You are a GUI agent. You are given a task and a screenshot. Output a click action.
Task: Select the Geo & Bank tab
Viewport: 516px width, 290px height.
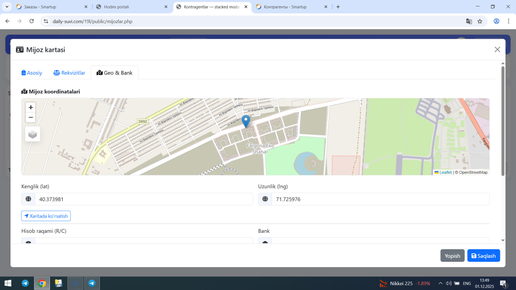114,73
